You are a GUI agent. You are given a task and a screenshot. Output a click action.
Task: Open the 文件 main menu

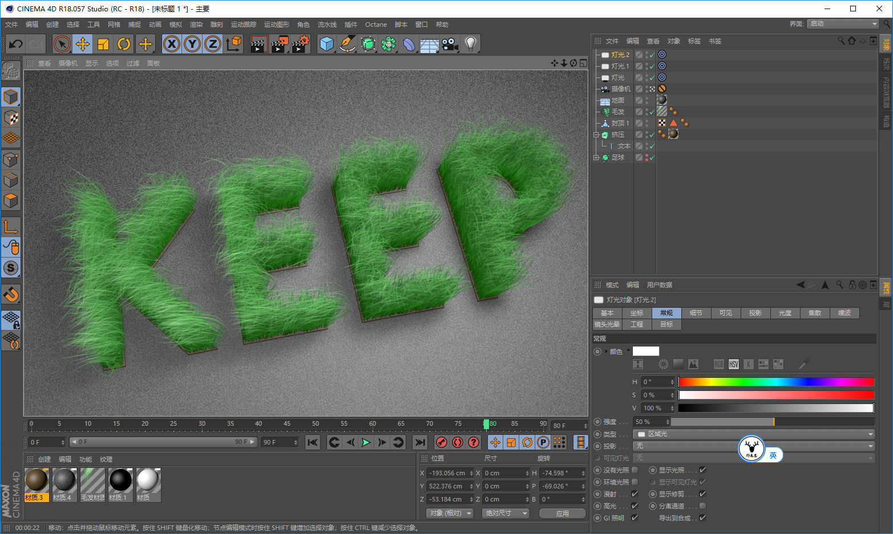coord(11,25)
